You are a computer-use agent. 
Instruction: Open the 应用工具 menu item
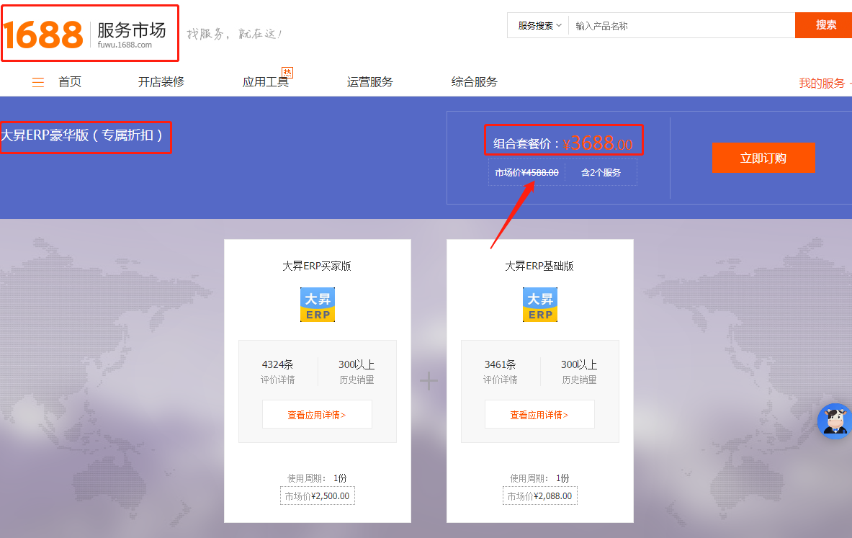[266, 82]
